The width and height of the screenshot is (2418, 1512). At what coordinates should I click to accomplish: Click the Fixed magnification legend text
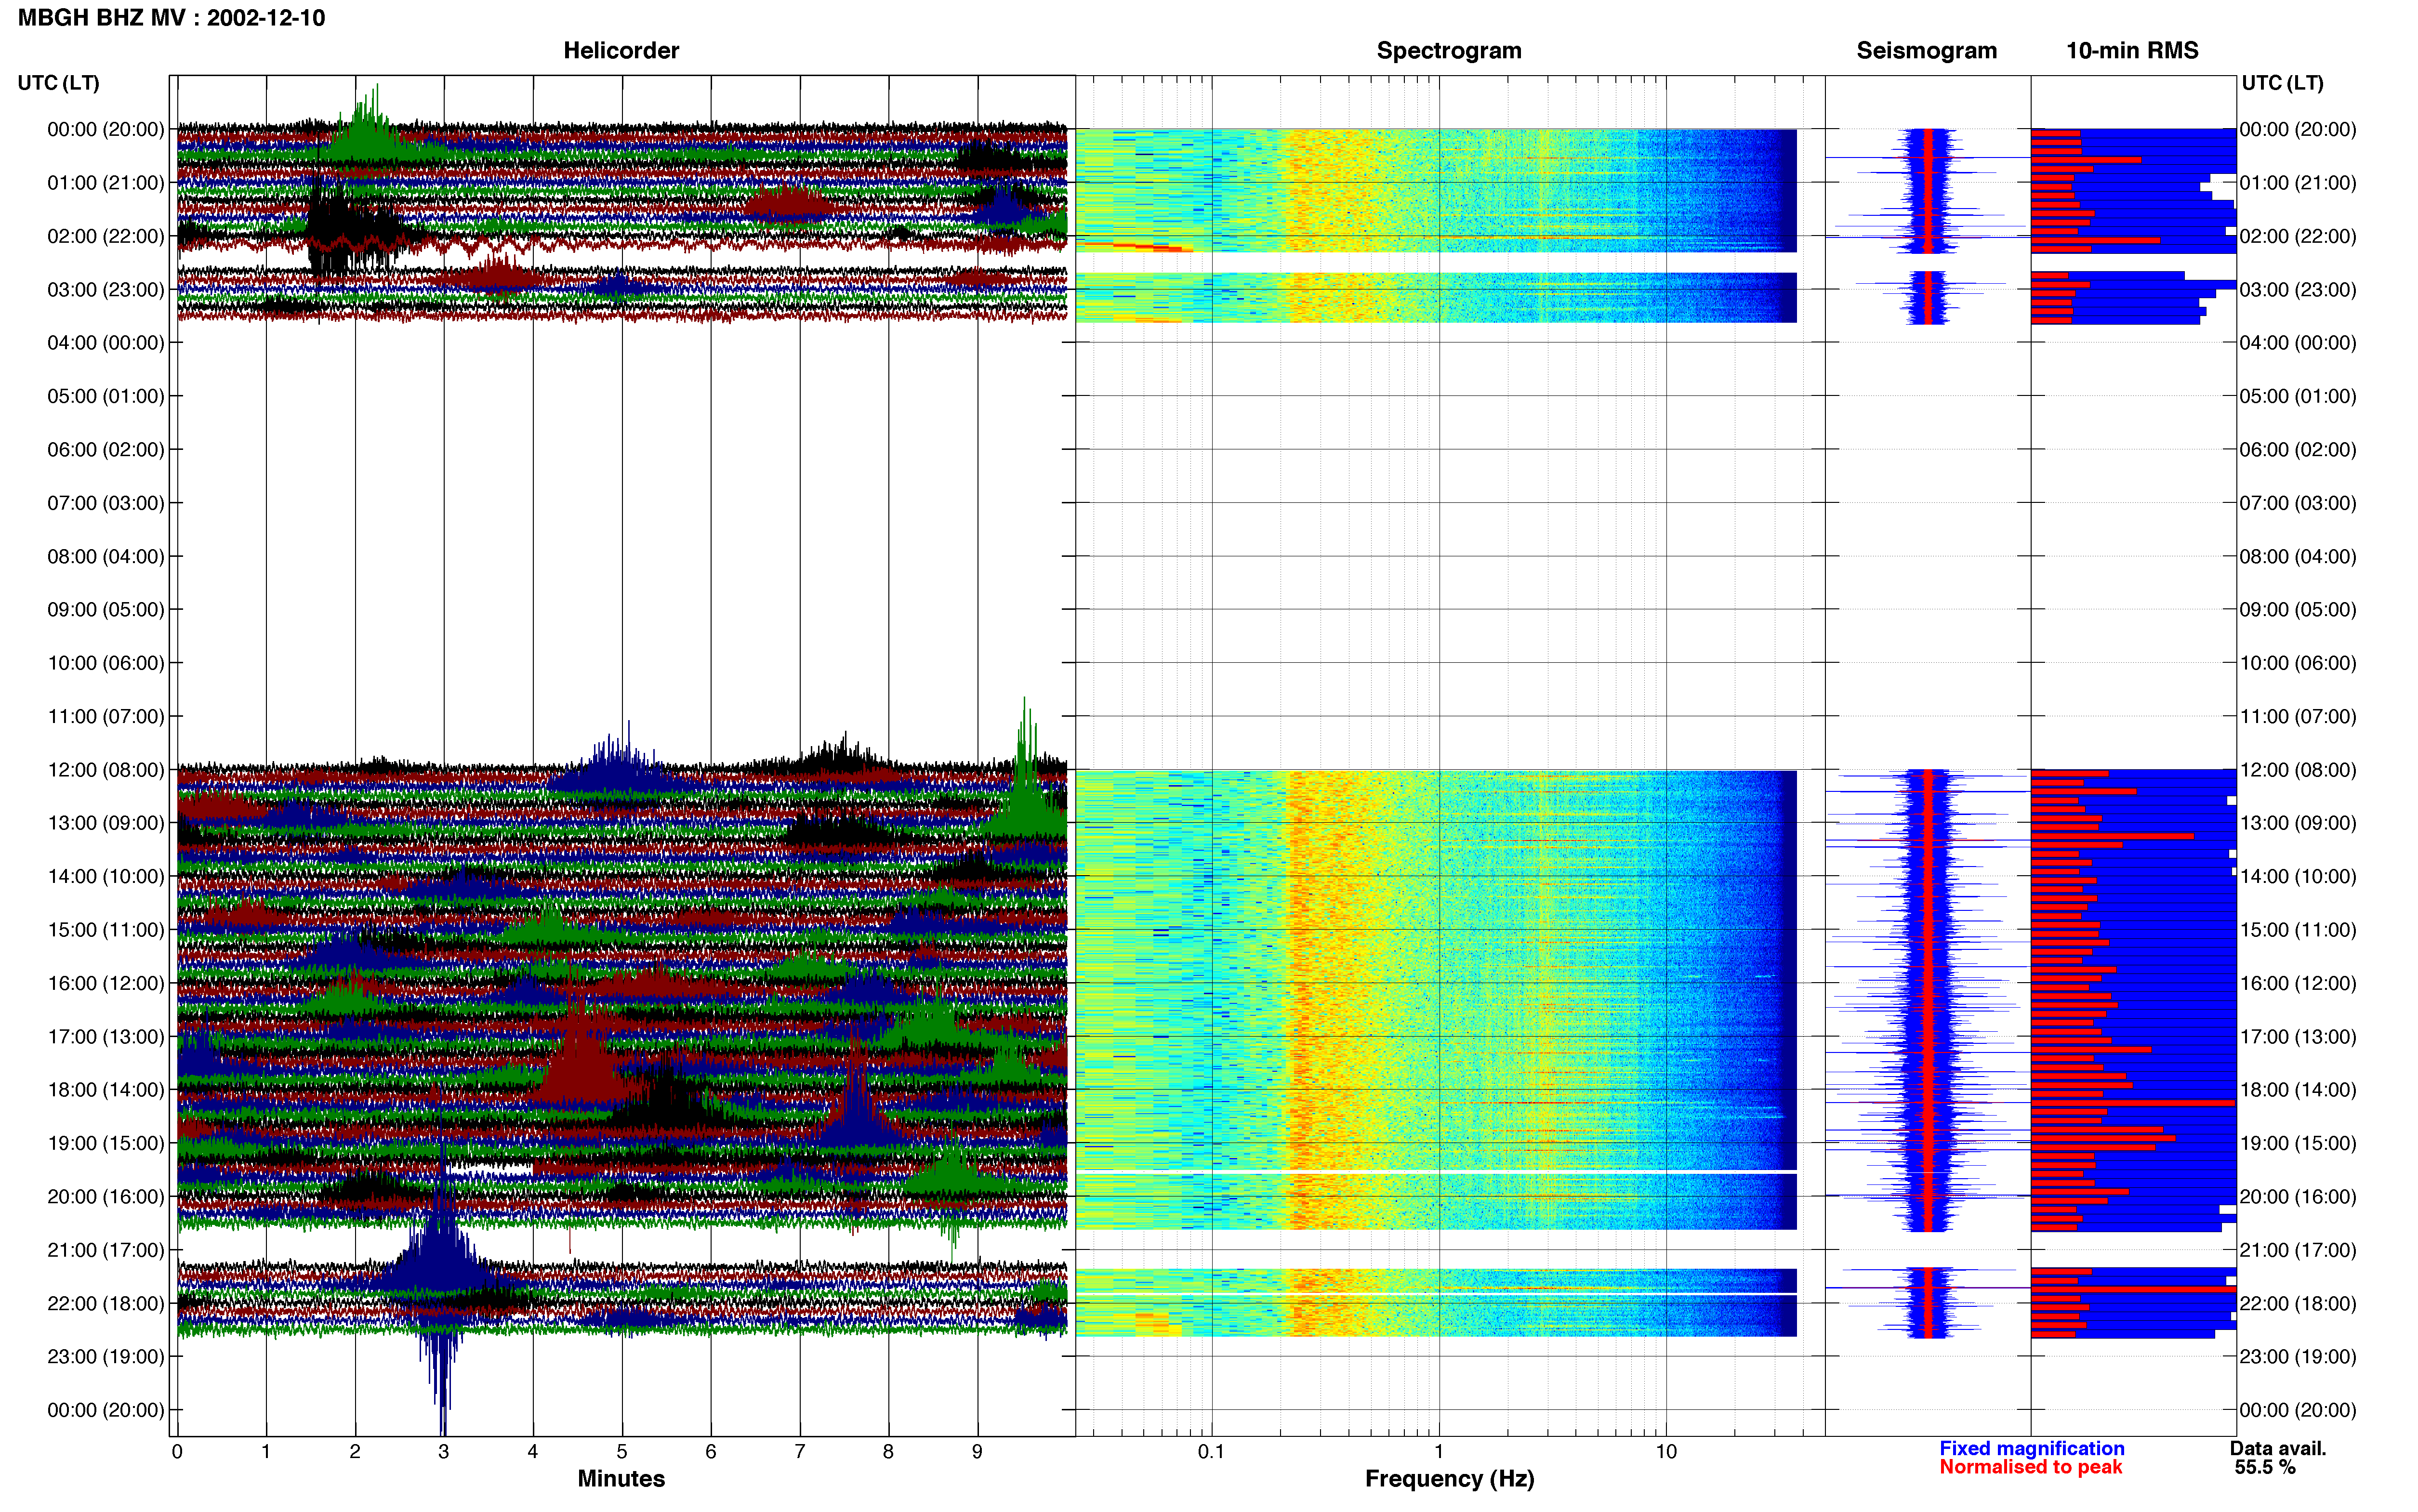click(x=2031, y=1448)
